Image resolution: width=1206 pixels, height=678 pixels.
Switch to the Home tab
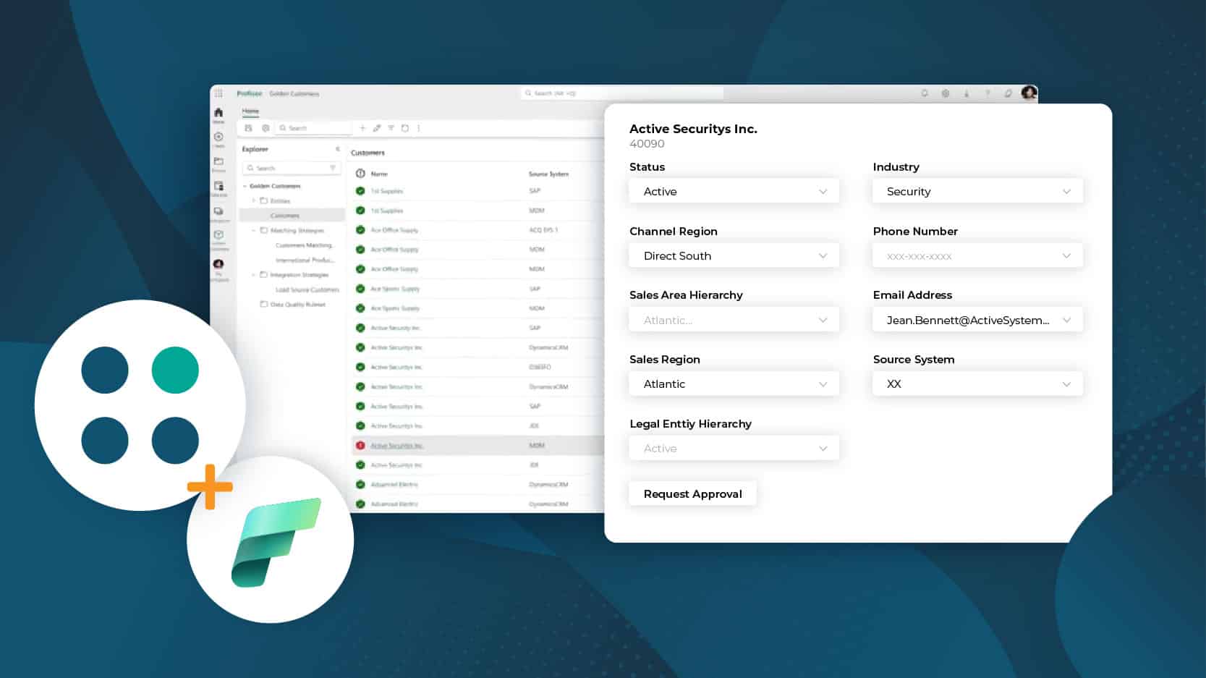[250, 111]
